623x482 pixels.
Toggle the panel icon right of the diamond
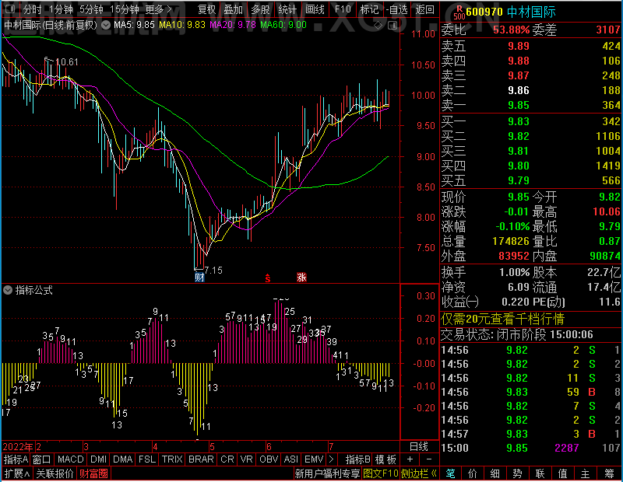click(x=392, y=26)
